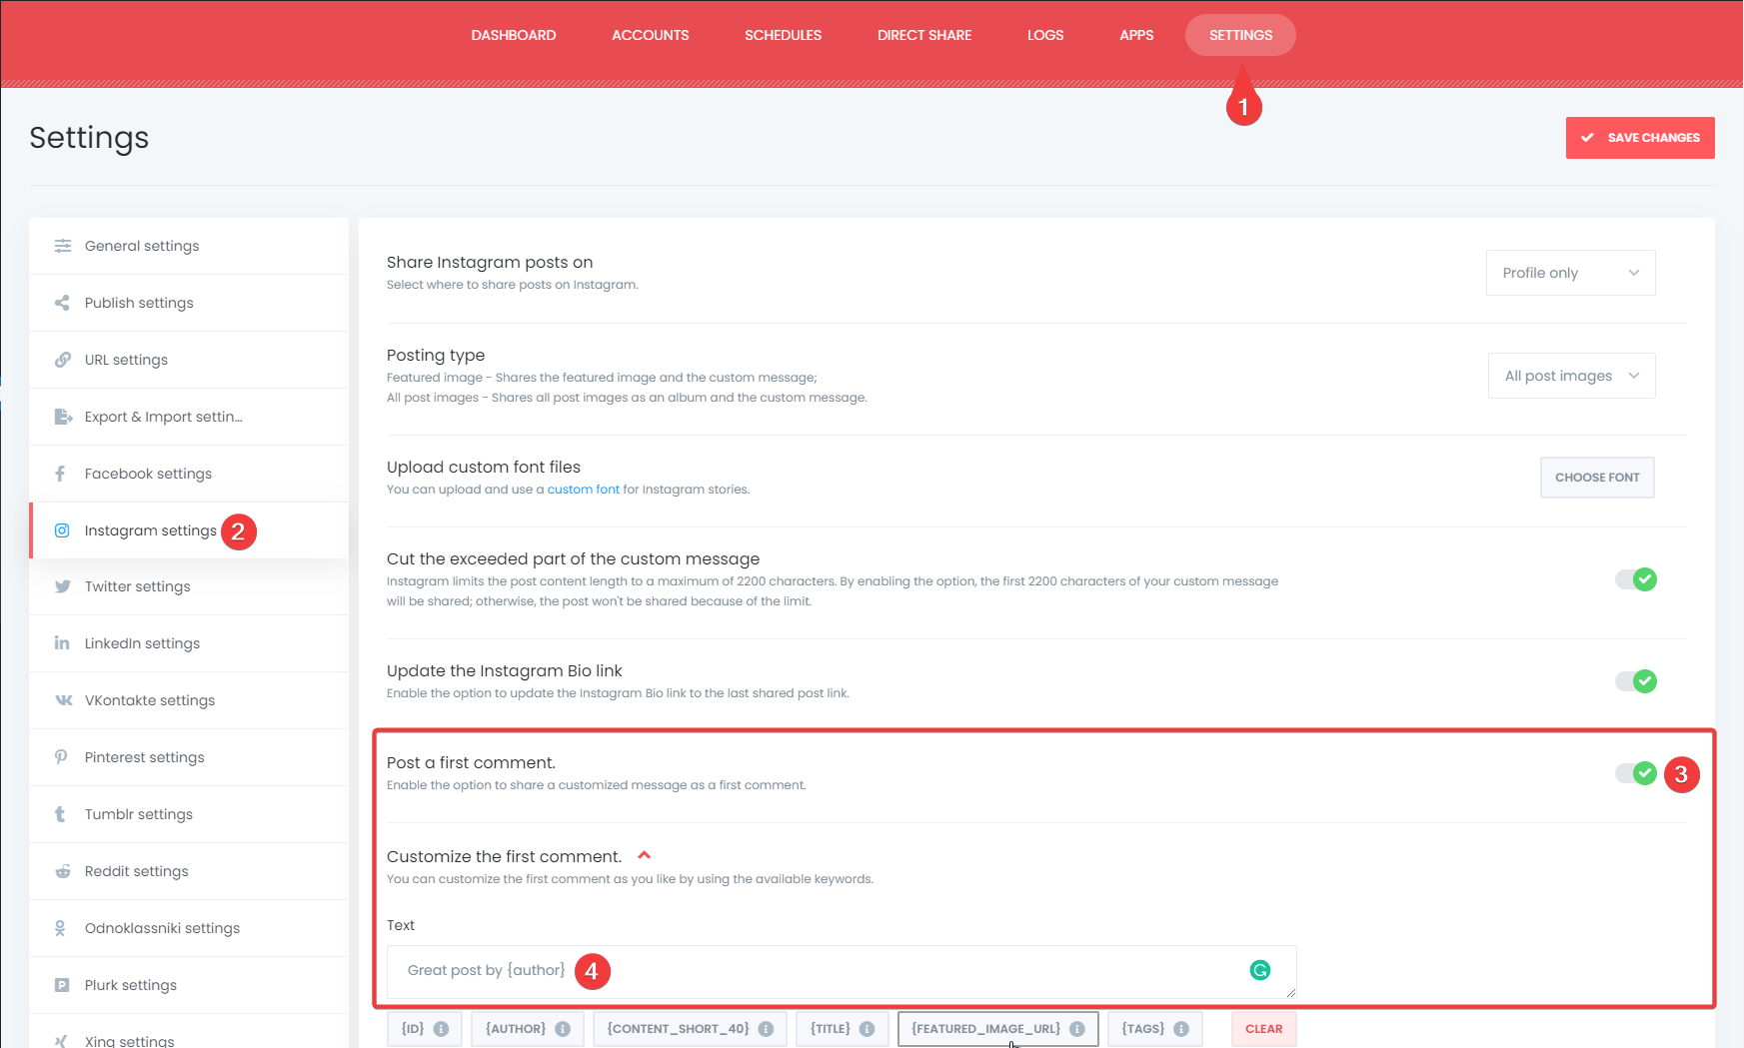1744x1048 pixels.
Task: Click the Plurk icon in sidebar
Action: pos(62,985)
